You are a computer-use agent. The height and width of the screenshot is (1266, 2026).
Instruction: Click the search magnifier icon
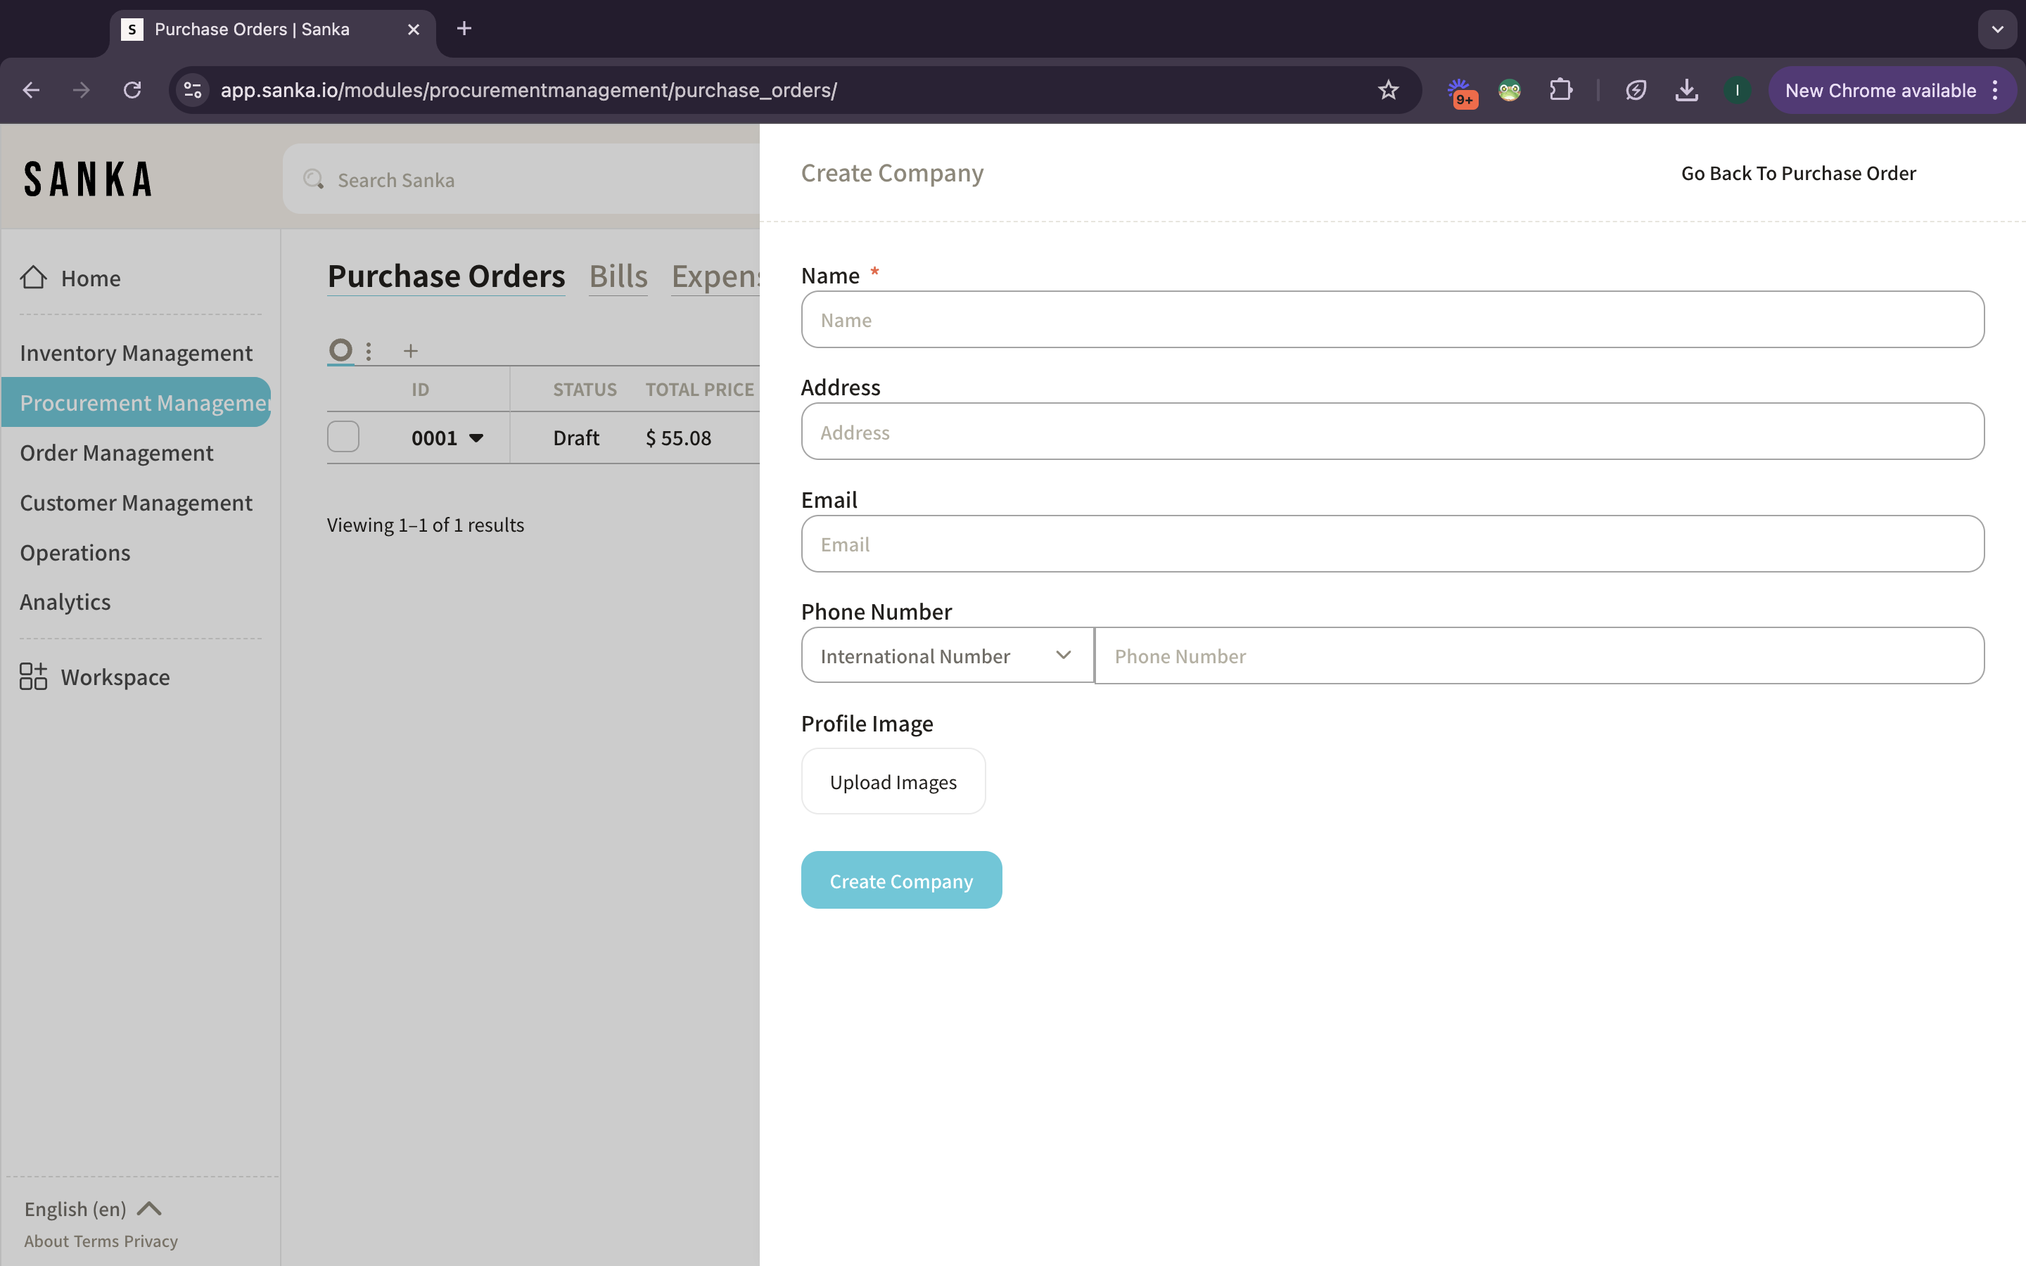[313, 179]
